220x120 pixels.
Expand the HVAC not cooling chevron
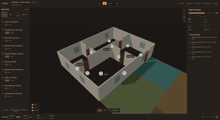[27, 78]
